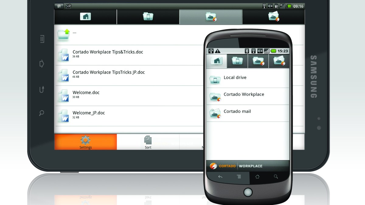
Task: Open the Welcome.doc document
Action: 86,93
